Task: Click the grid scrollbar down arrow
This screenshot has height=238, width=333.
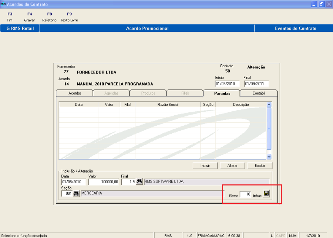Action: [269, 157]
